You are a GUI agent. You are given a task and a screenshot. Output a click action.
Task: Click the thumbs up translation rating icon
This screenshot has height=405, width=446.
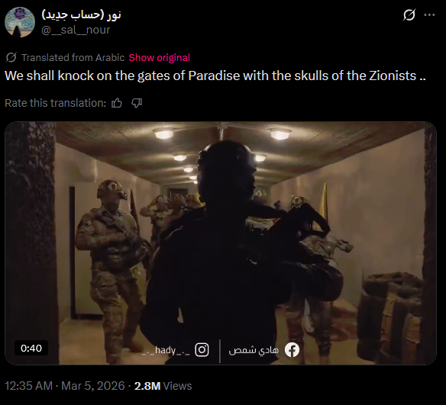117,103
